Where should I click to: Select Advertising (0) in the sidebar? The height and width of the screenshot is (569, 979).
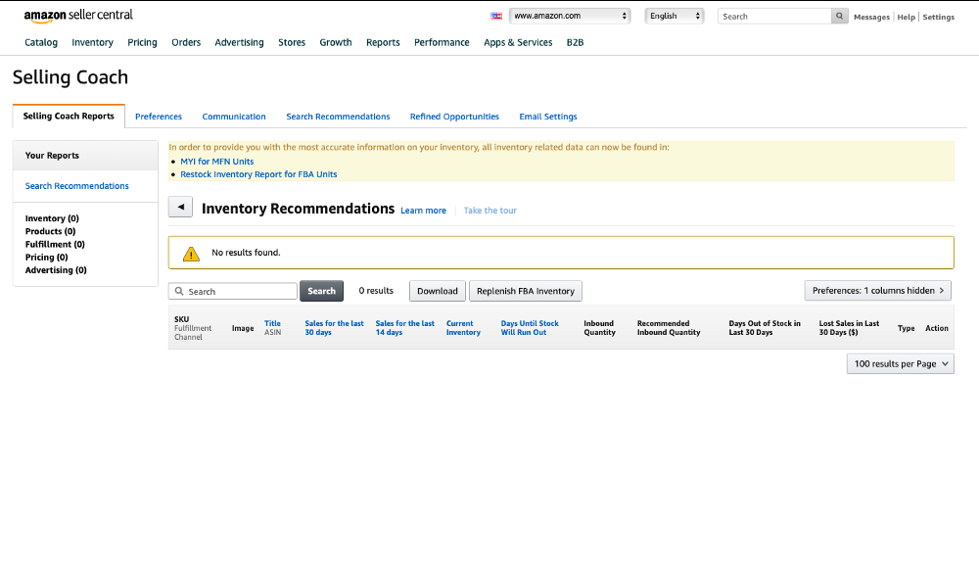point(56,270)
